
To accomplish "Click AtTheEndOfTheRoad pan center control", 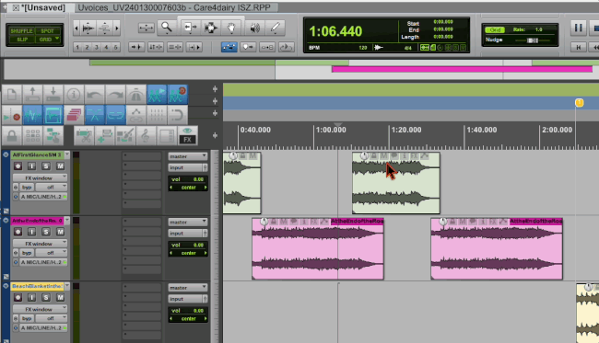I will 188,253.
